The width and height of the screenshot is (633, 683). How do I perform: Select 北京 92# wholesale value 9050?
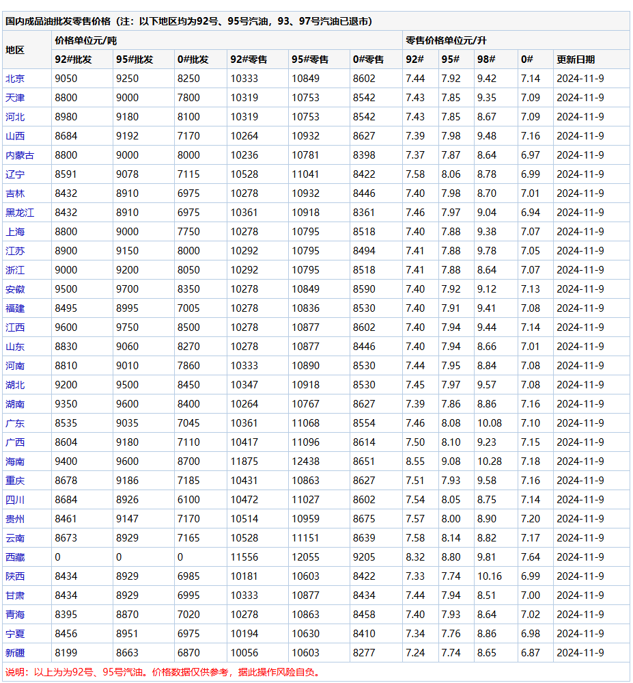66,79
